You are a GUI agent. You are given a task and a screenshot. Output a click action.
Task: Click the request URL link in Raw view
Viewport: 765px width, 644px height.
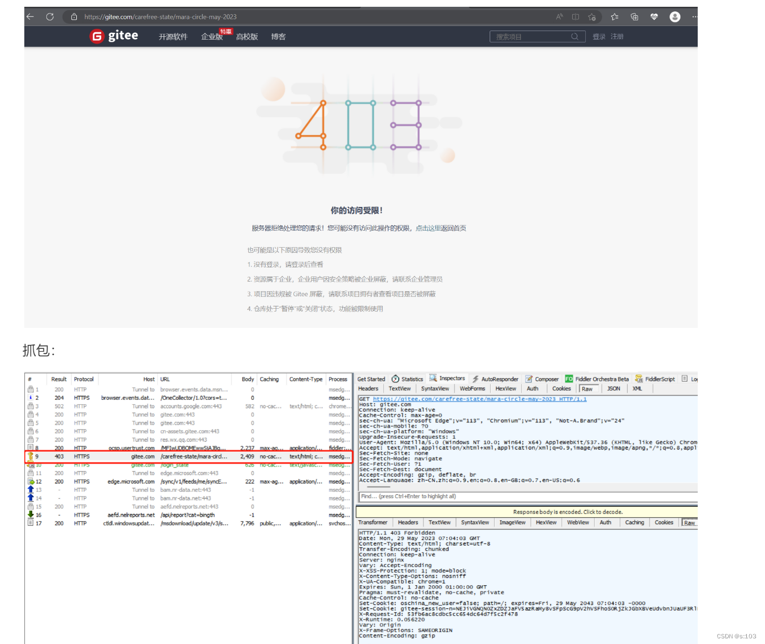tap(479, 399)
